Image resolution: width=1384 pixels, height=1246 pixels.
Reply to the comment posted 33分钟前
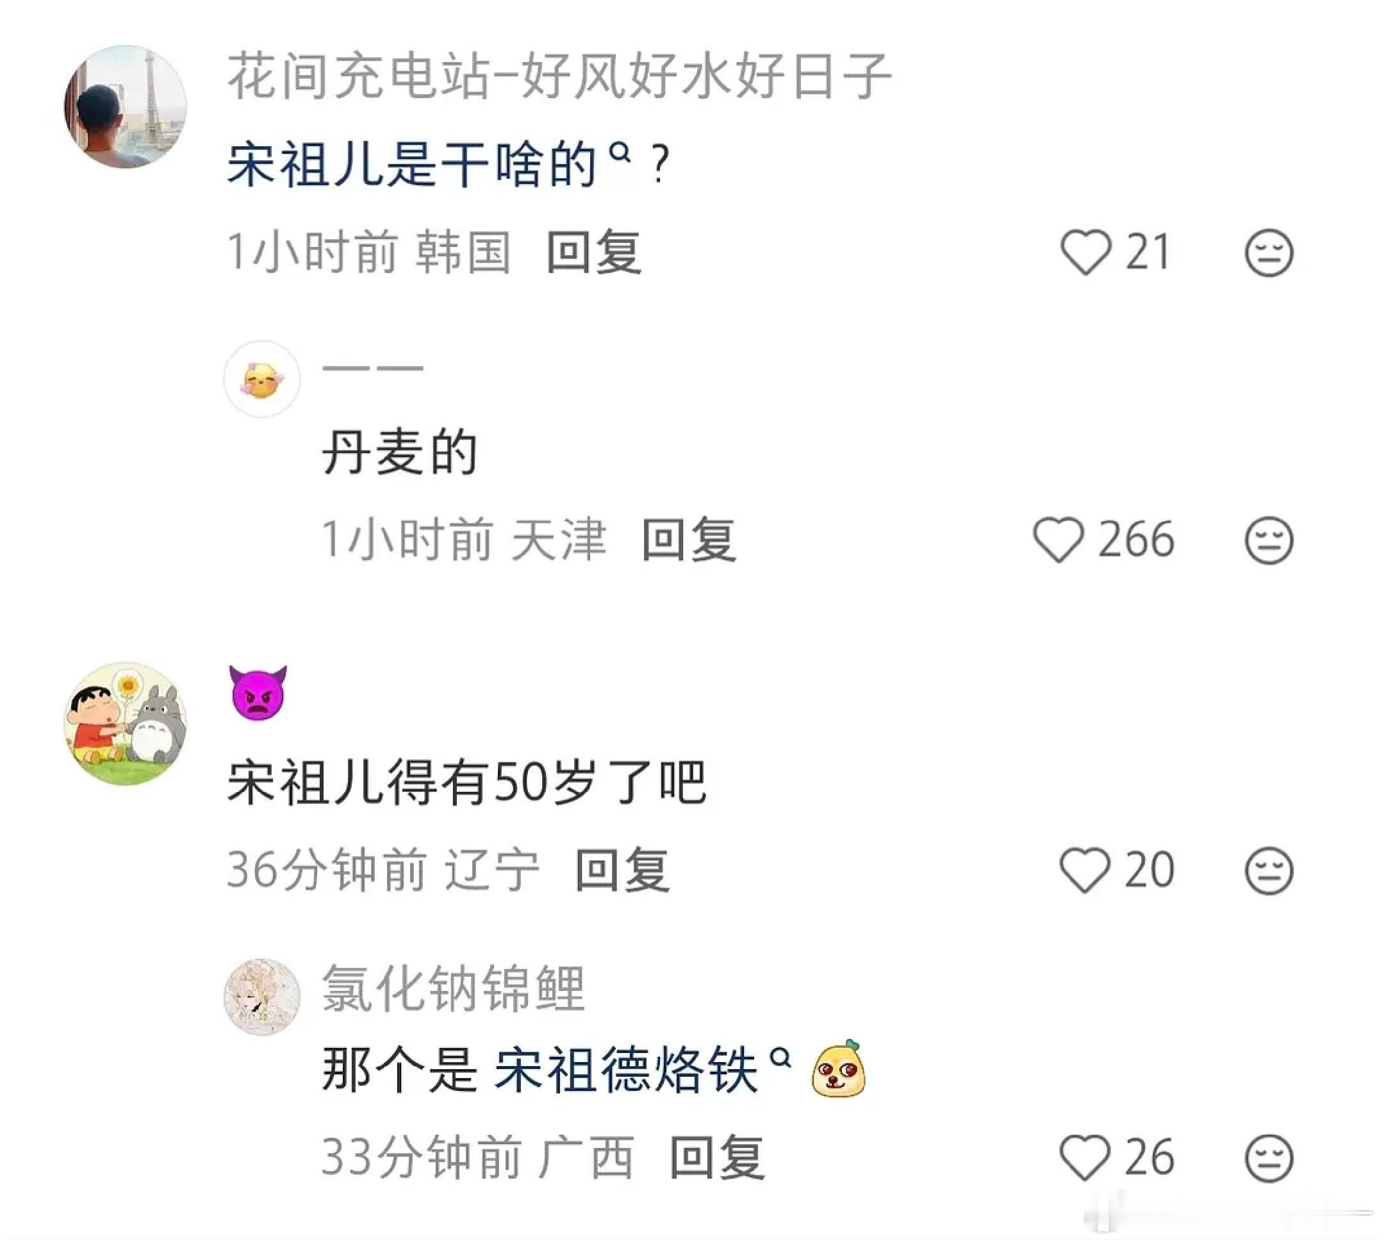pos(716,1158)
